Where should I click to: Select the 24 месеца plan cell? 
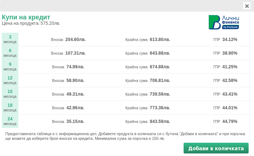tap(10, 121)
